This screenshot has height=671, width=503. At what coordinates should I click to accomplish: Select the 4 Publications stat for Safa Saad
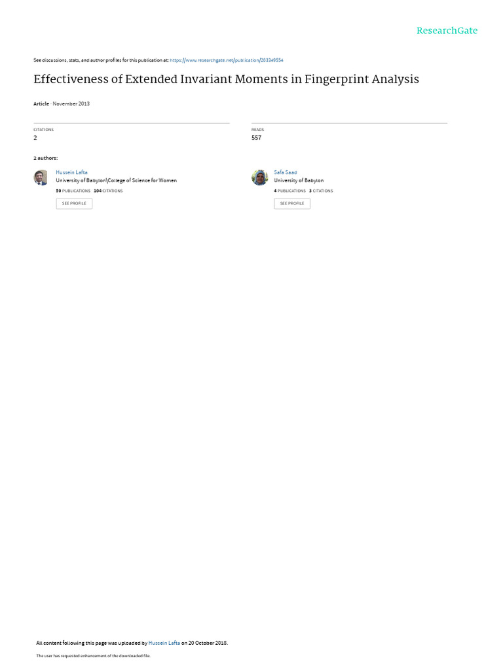pos(289,191)
